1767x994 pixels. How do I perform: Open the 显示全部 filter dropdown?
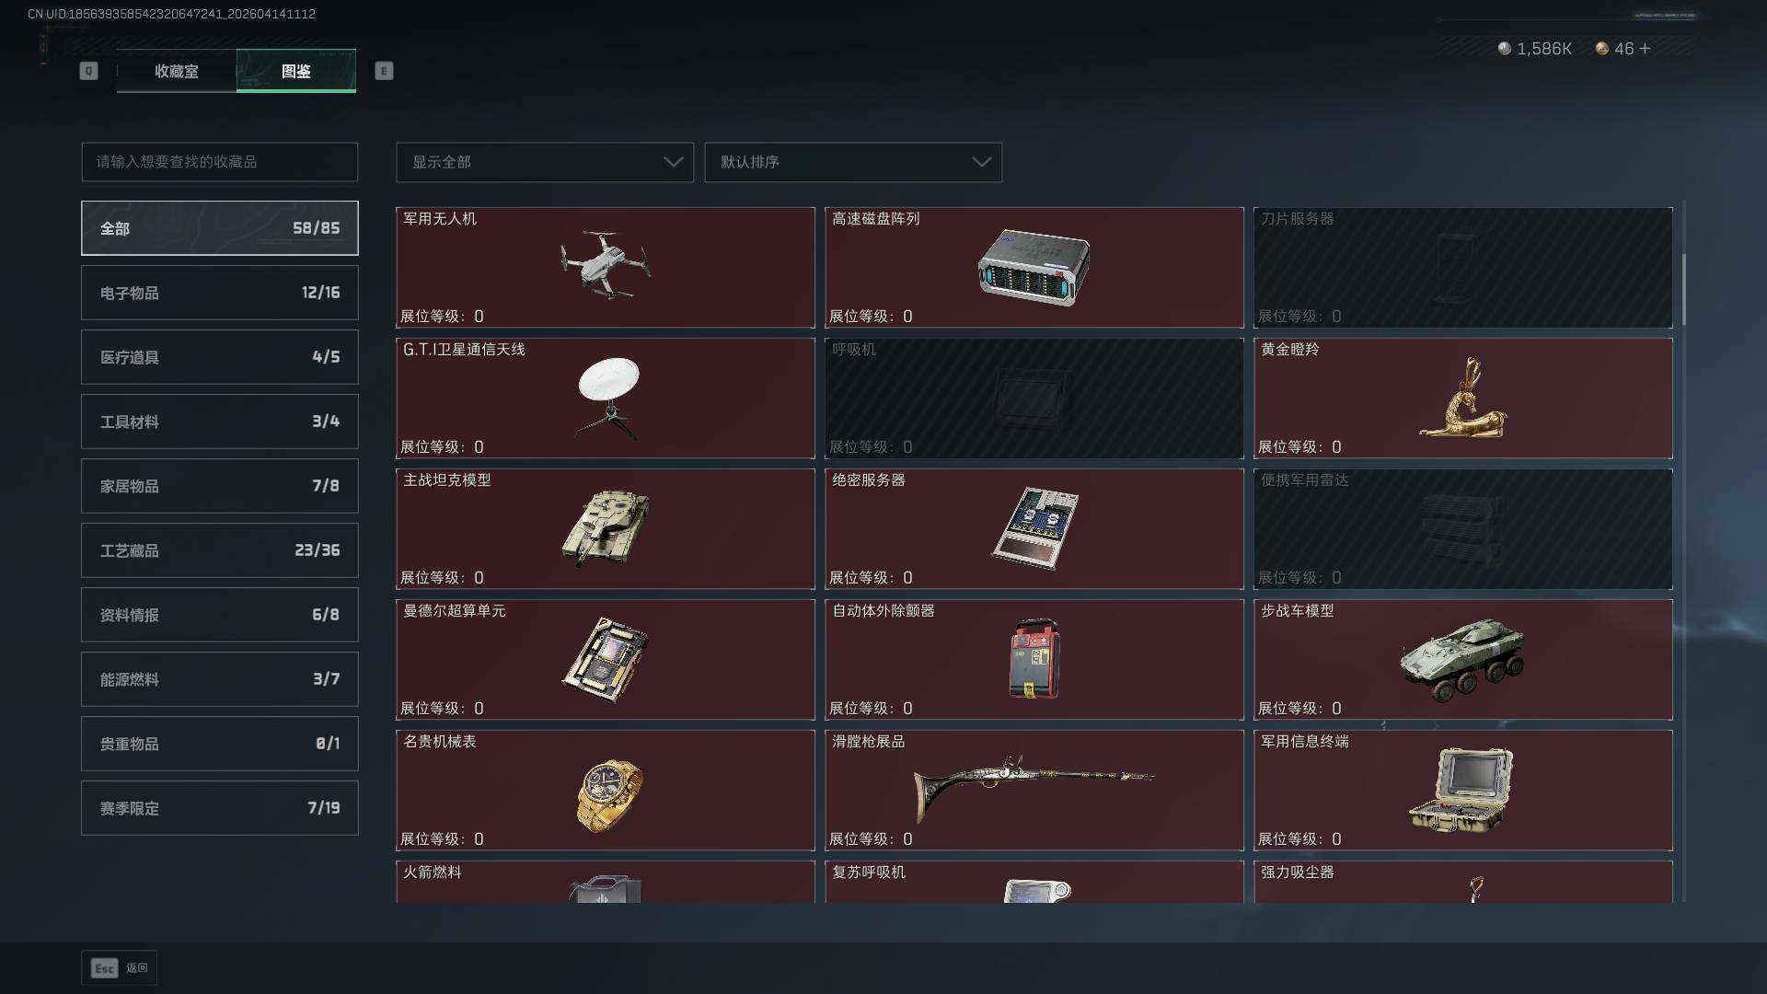pos(545,162)
